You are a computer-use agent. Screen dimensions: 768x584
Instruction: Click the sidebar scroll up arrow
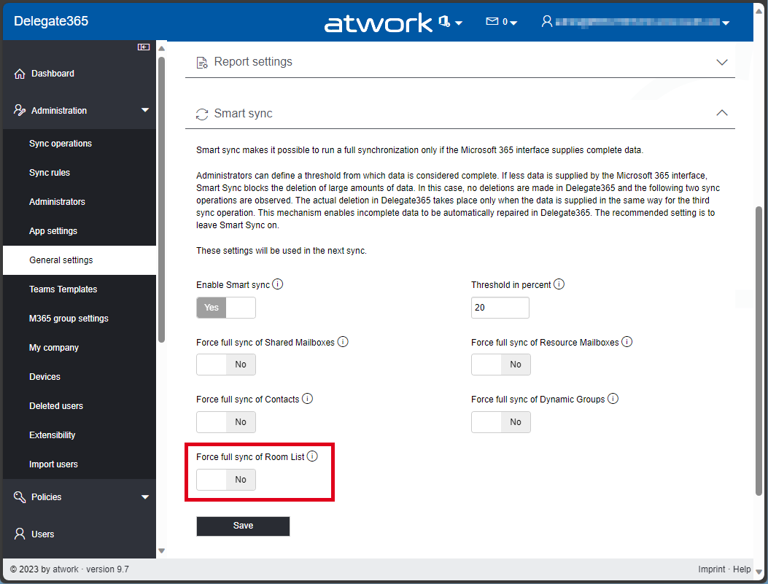162,48
